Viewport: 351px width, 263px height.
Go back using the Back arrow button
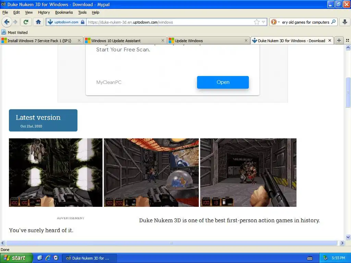(x=7, y=22)
